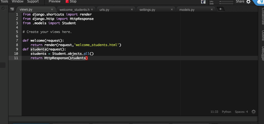
Task: Expand the Collaborate side panel
Action: click(262, 16)
